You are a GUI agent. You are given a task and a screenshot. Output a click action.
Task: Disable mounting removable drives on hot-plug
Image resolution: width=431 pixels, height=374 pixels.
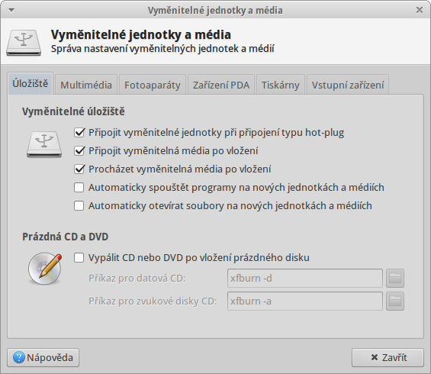79,133
